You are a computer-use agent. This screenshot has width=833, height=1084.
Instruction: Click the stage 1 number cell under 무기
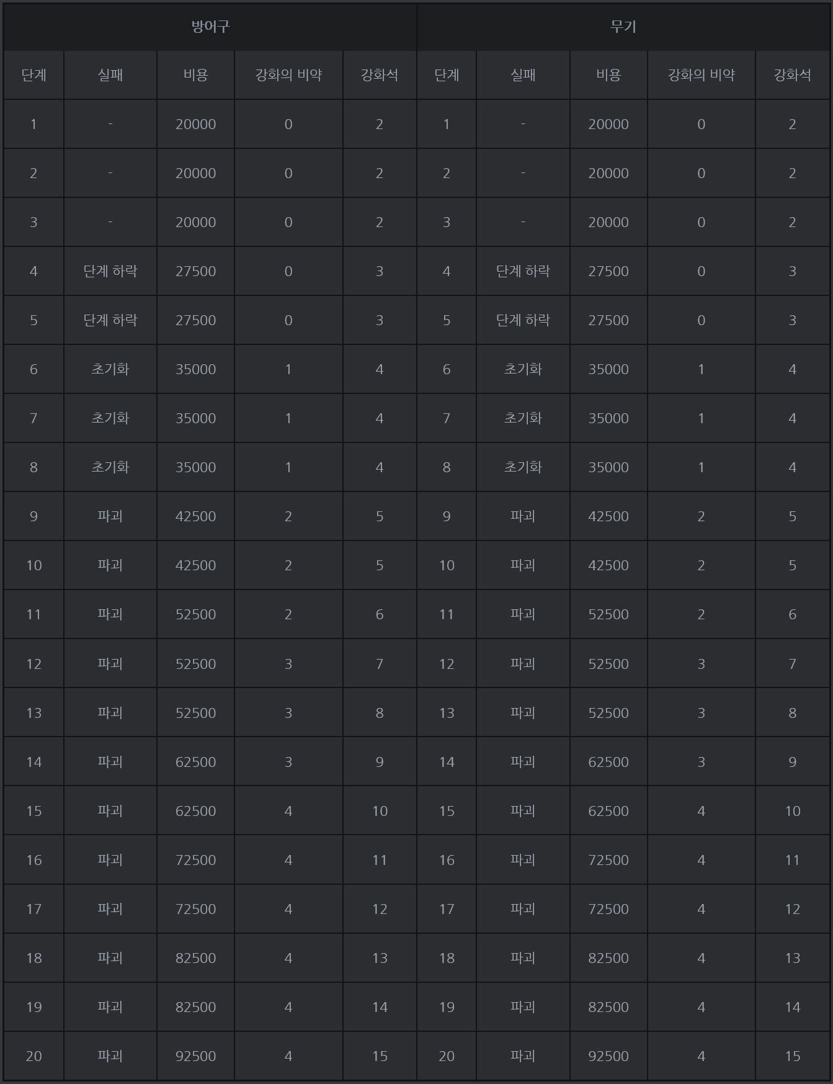point(447,124)
